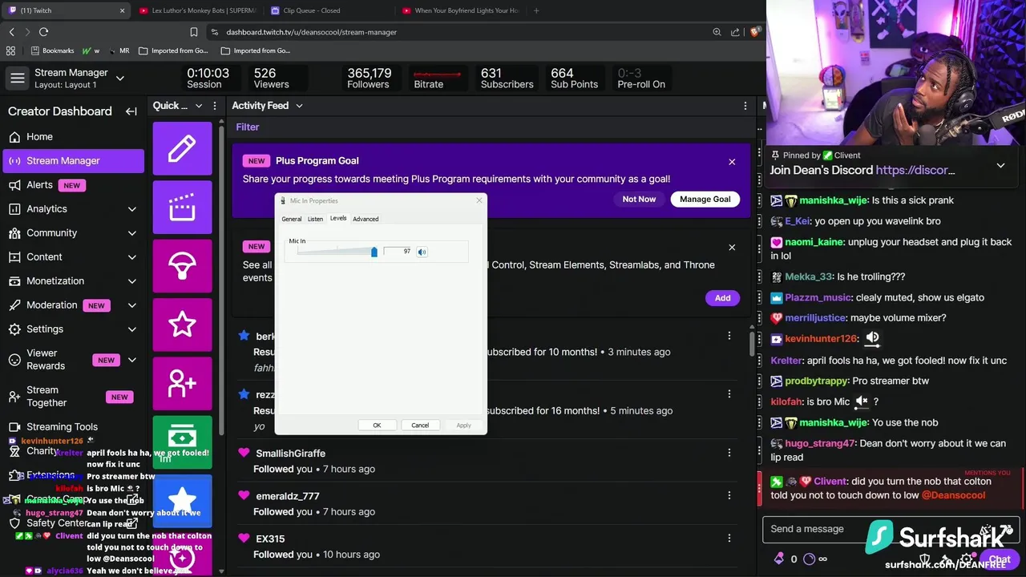
Task: Click OK in Mic In Properties
Action: coord(377,426)
